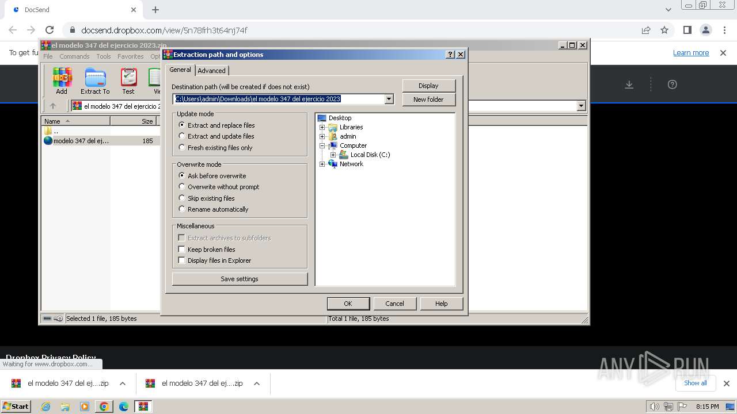Reload the Chrome page
Screen dimensions: 737x414
point(50,30)
